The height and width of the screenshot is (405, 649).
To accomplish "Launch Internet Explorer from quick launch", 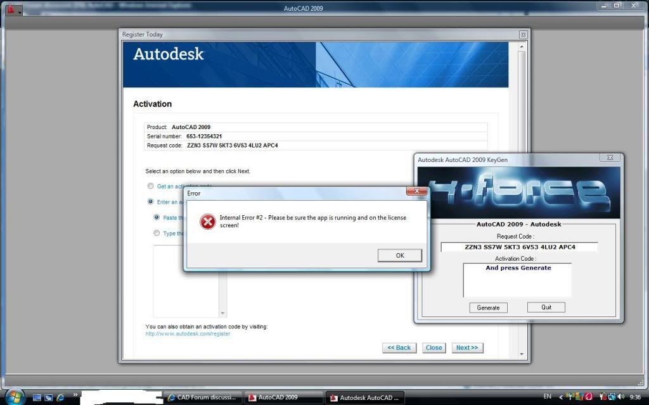I will click(x=60, y=397).
